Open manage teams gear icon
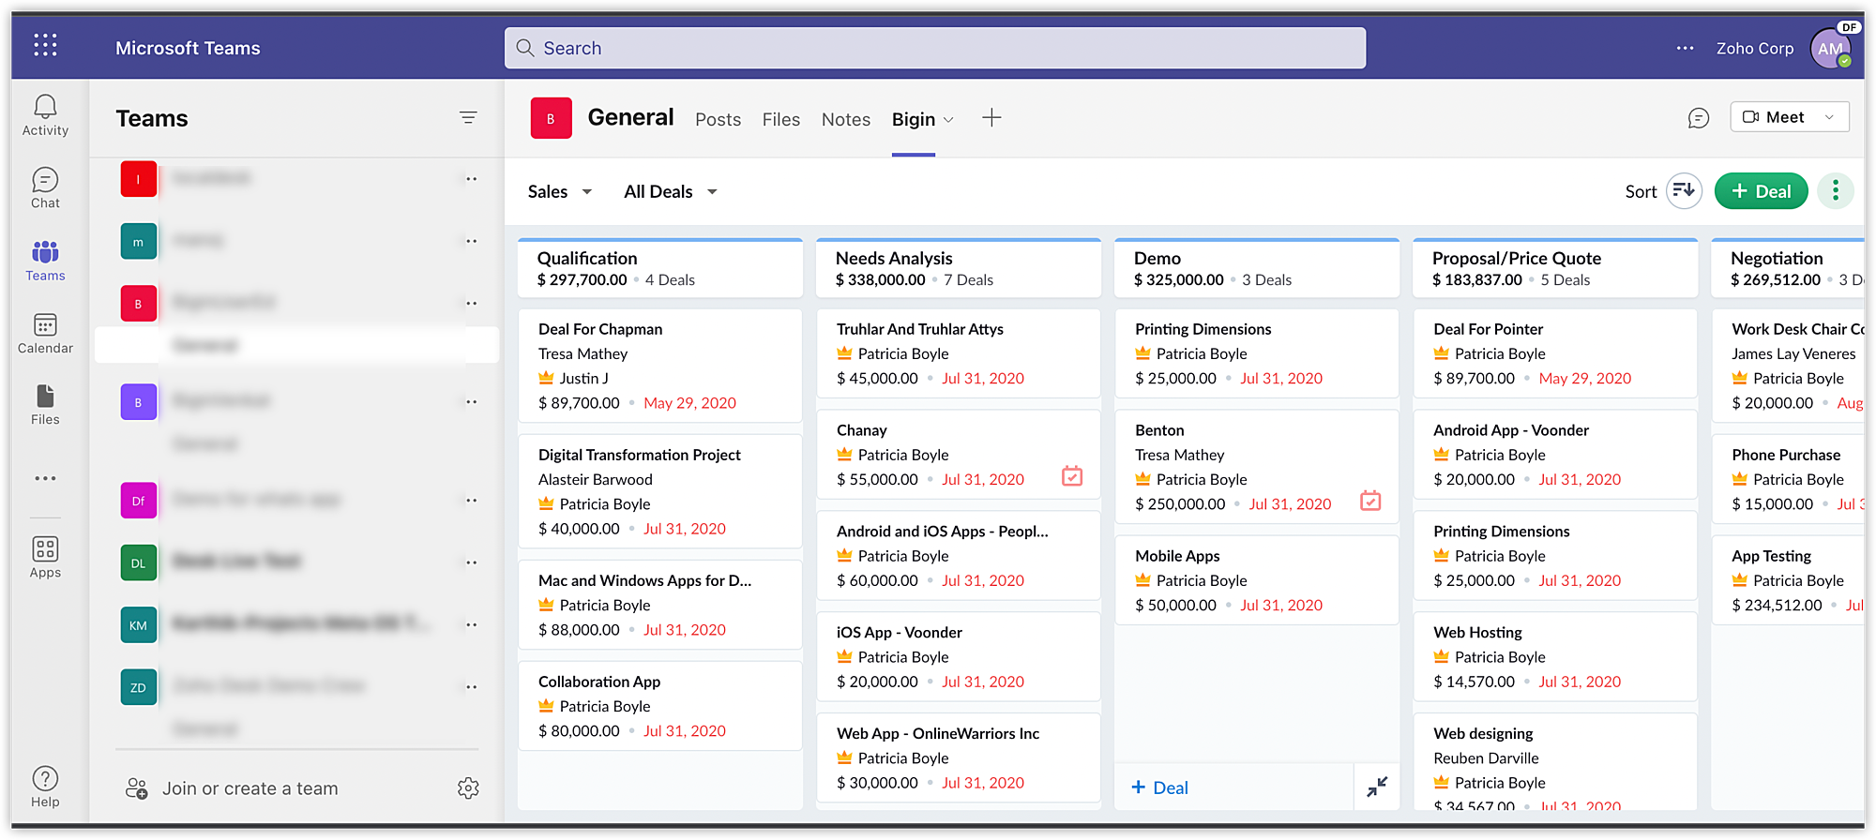 click(468, 788)
